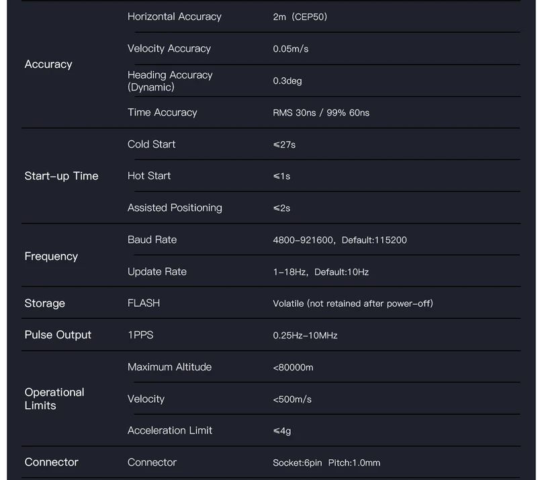Image resolution: width=540 pixels, height=480 pixels.
Task: Click the Time Accuracy label
Action: (x=163, y=112)
